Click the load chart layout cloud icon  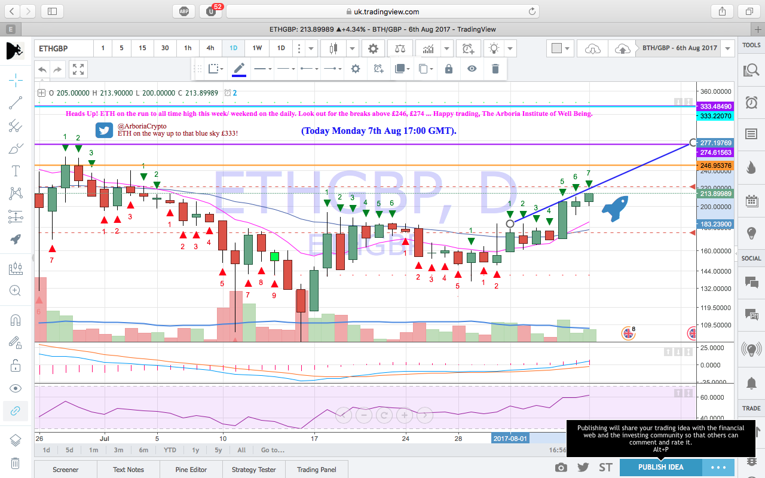[x=592, y=48]
